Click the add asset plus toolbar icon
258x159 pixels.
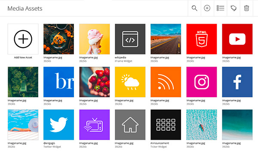point(207,8)
